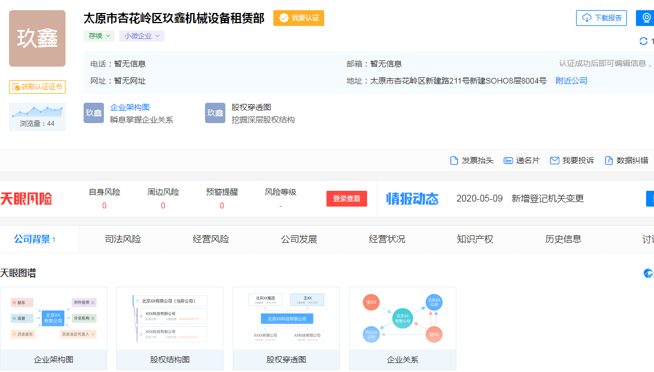Open the 股权结构图 thumbnail
Image resolution: width=654 pixels, height=372 pixels.
click(x=169, y=327)
